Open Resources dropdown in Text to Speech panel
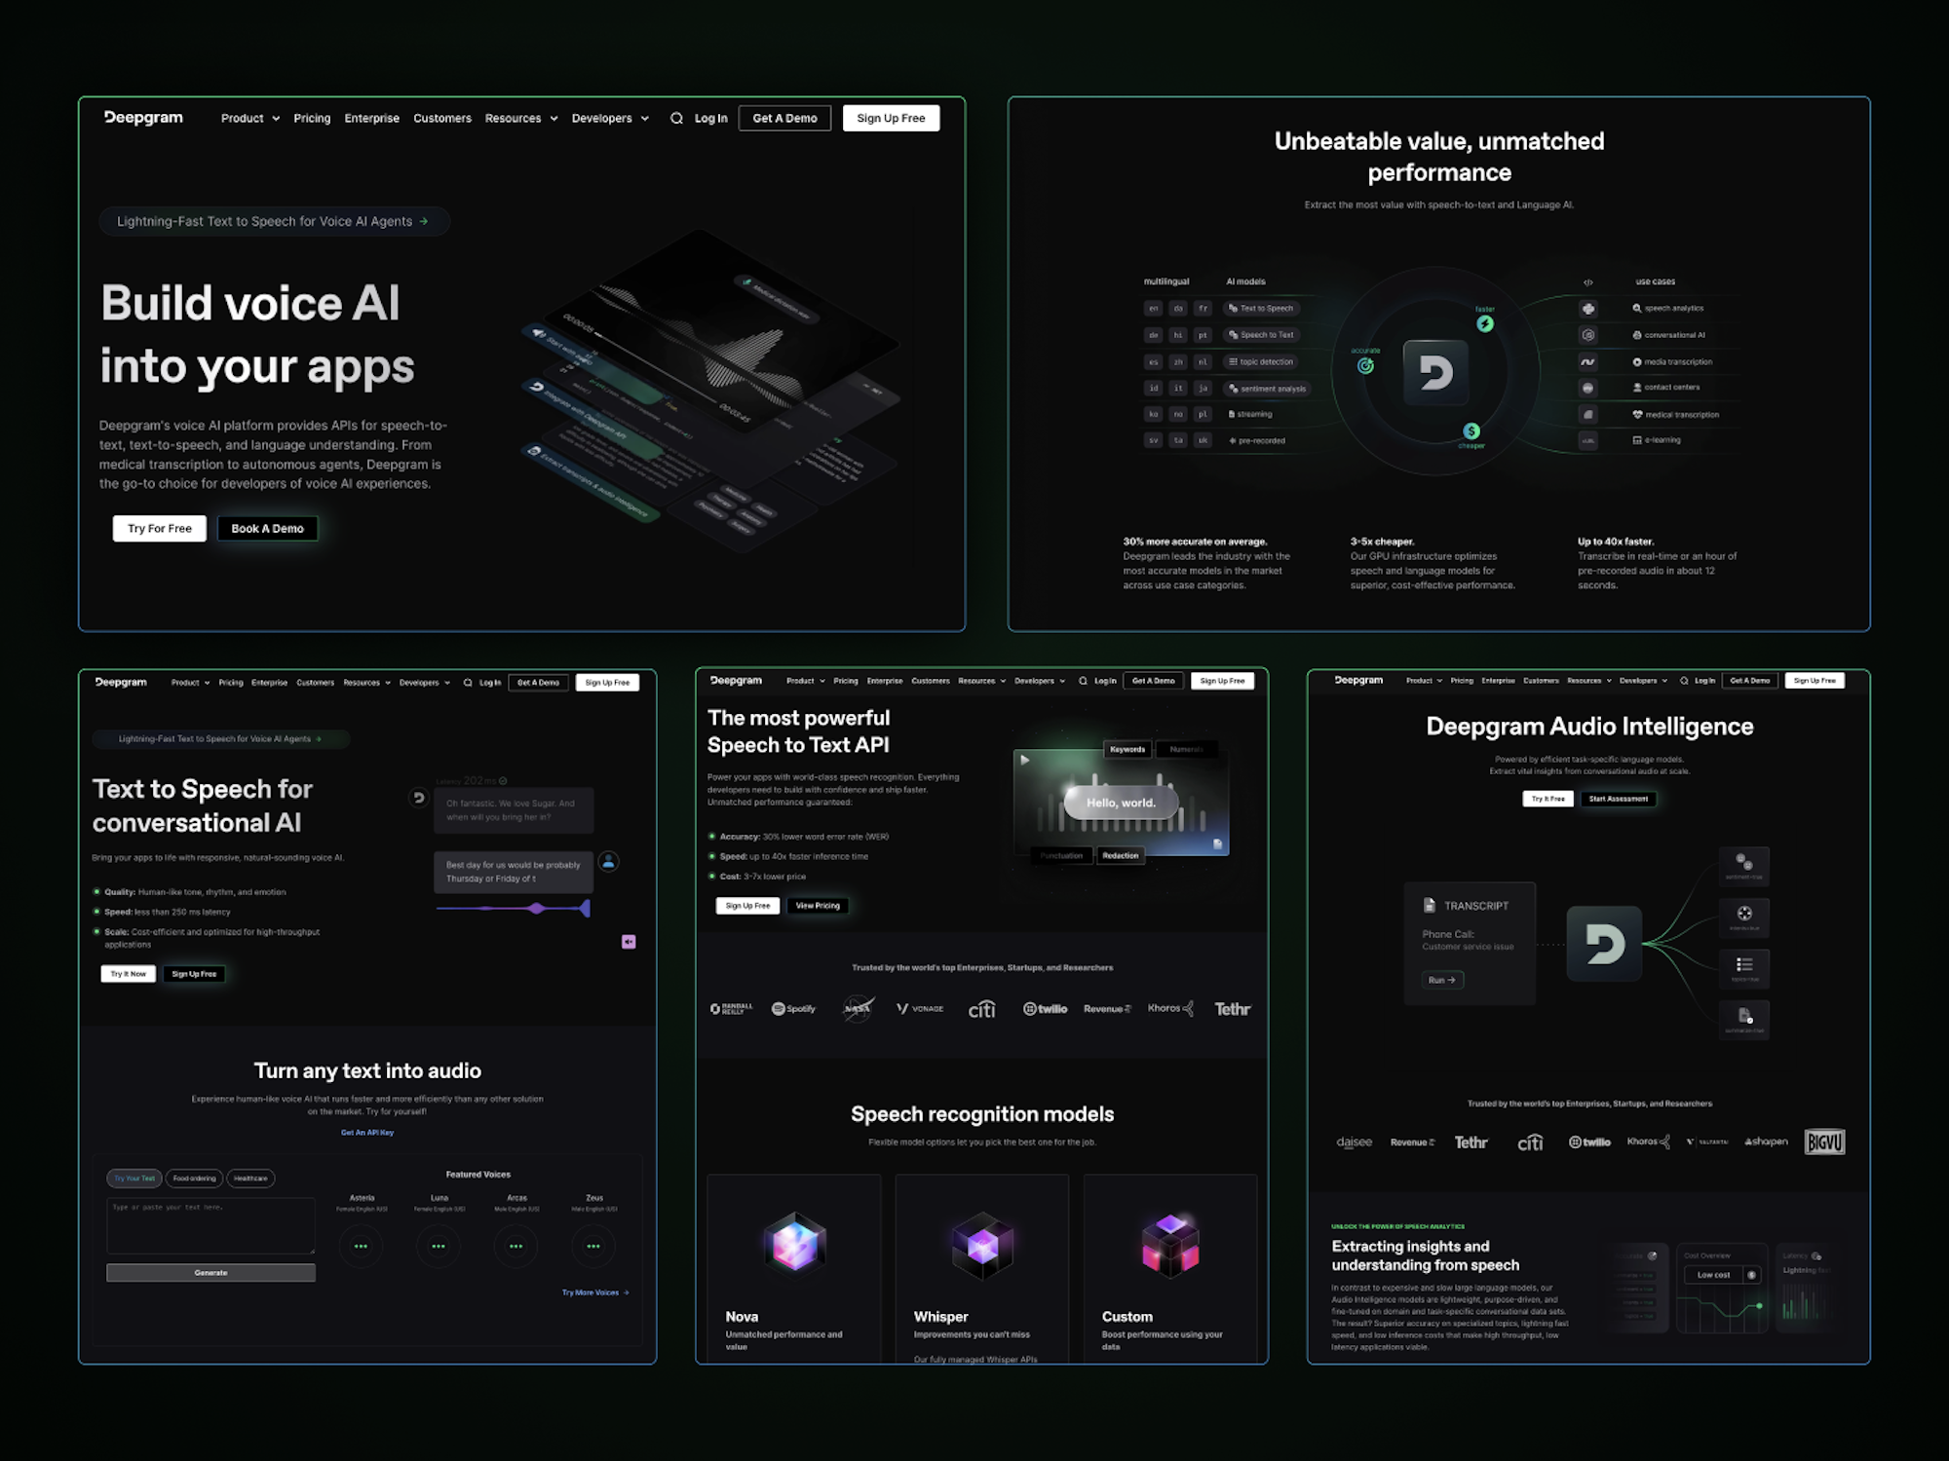Viewport: 1949px width, 1461px height. pos(366,683)
